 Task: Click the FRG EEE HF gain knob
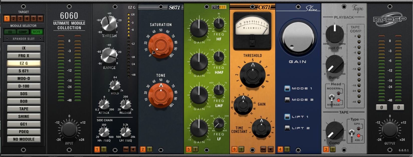199,29
